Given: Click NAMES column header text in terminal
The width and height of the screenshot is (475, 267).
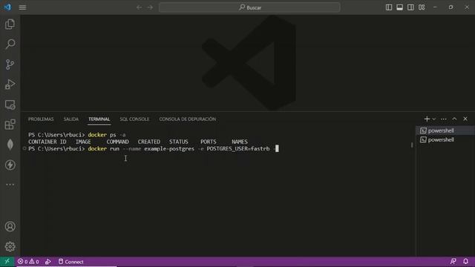Looking at the screenshot, I should point(240,142).
